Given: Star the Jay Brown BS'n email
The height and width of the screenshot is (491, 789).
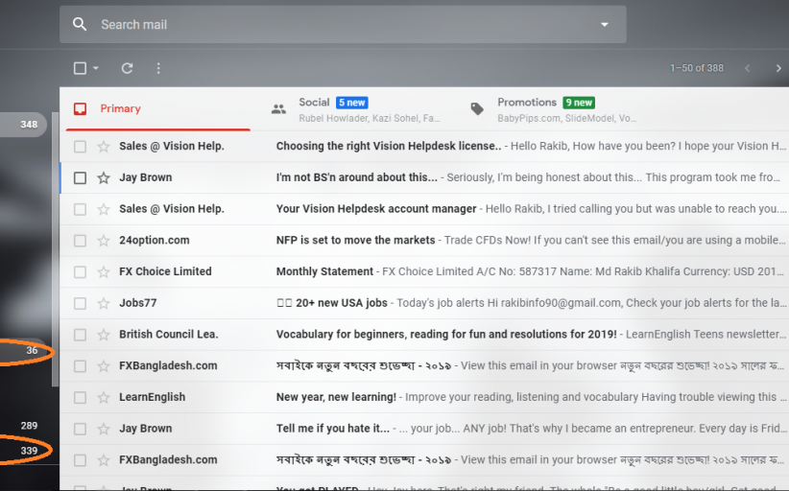Looking at the screenshot, I should (104, 177).
